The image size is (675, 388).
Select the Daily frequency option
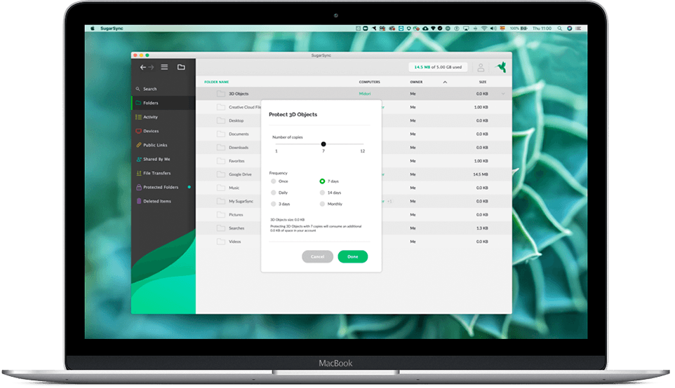[x=274, y=193]
